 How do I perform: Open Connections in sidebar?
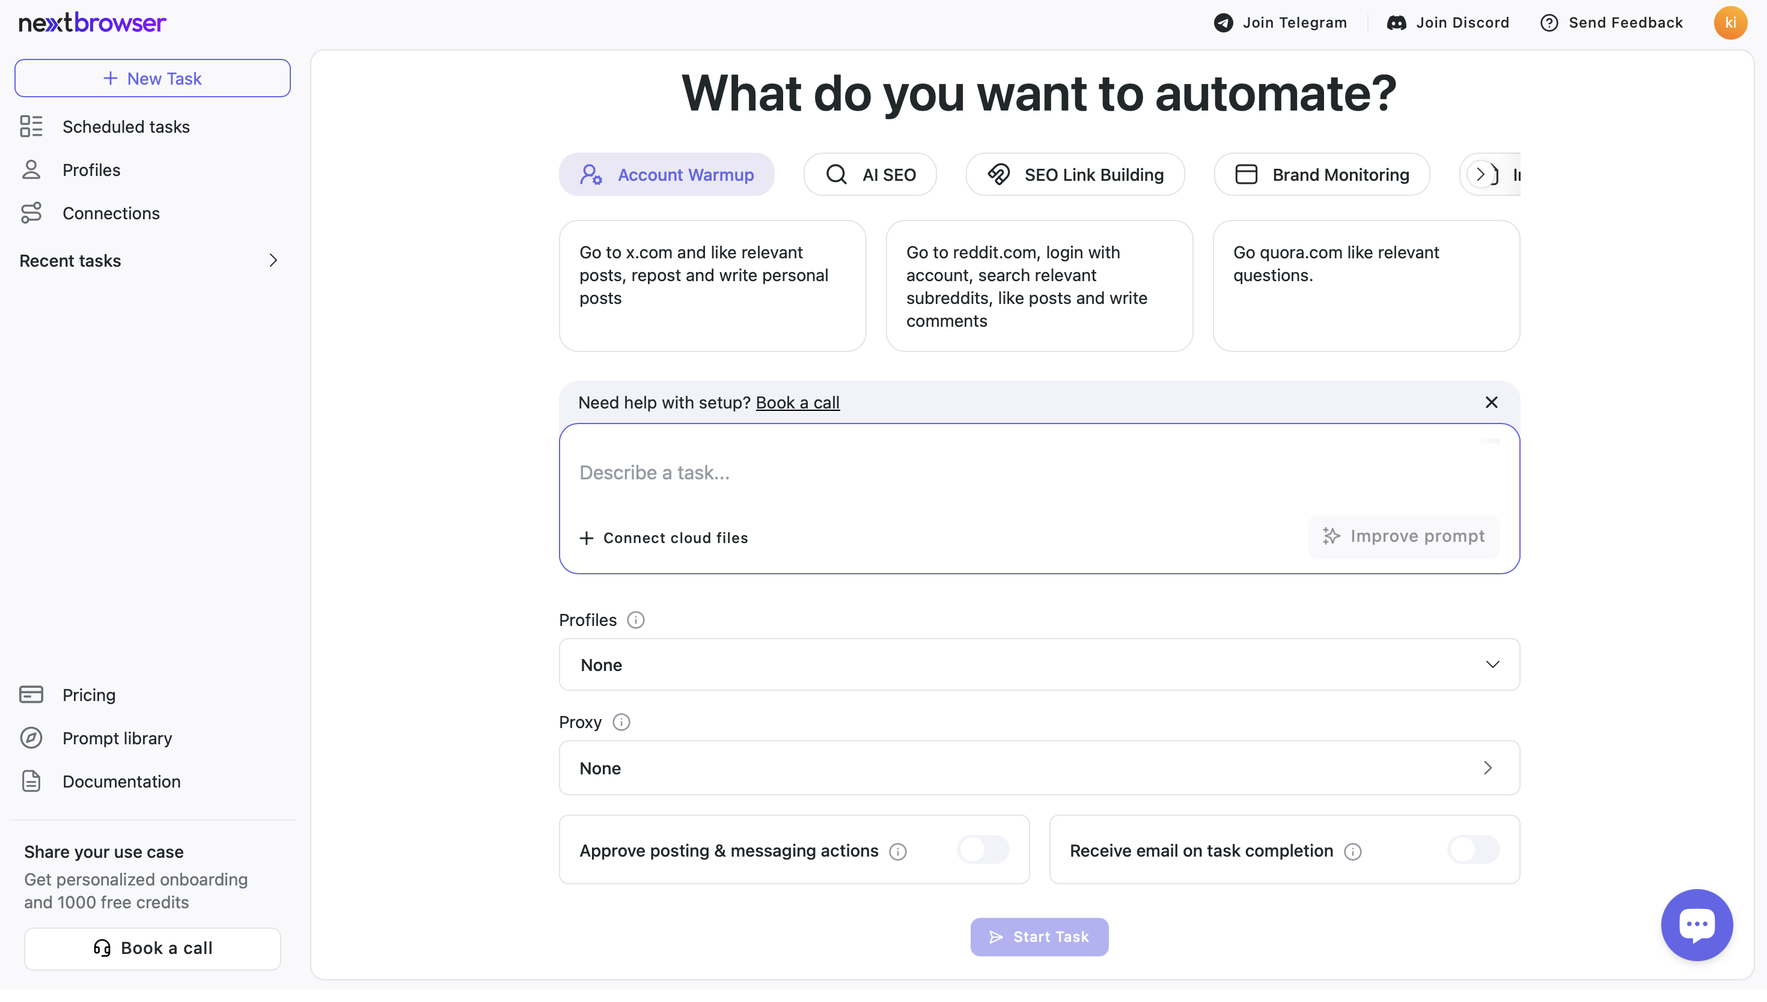tap(111, 213)
